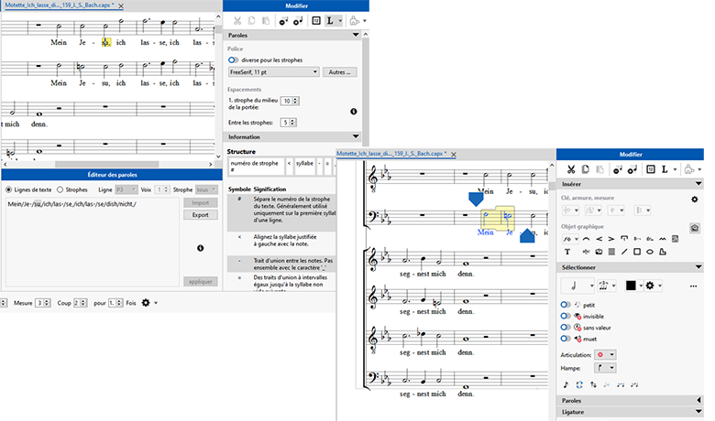715x421 pixels.
Task: Click the settings gear beside Clé, armure, mesure
Action: 694,200
